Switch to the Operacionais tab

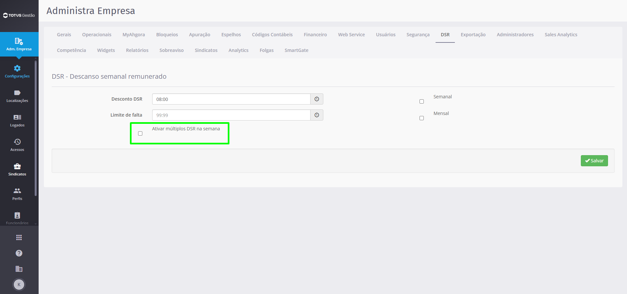[x=97, y=35]
